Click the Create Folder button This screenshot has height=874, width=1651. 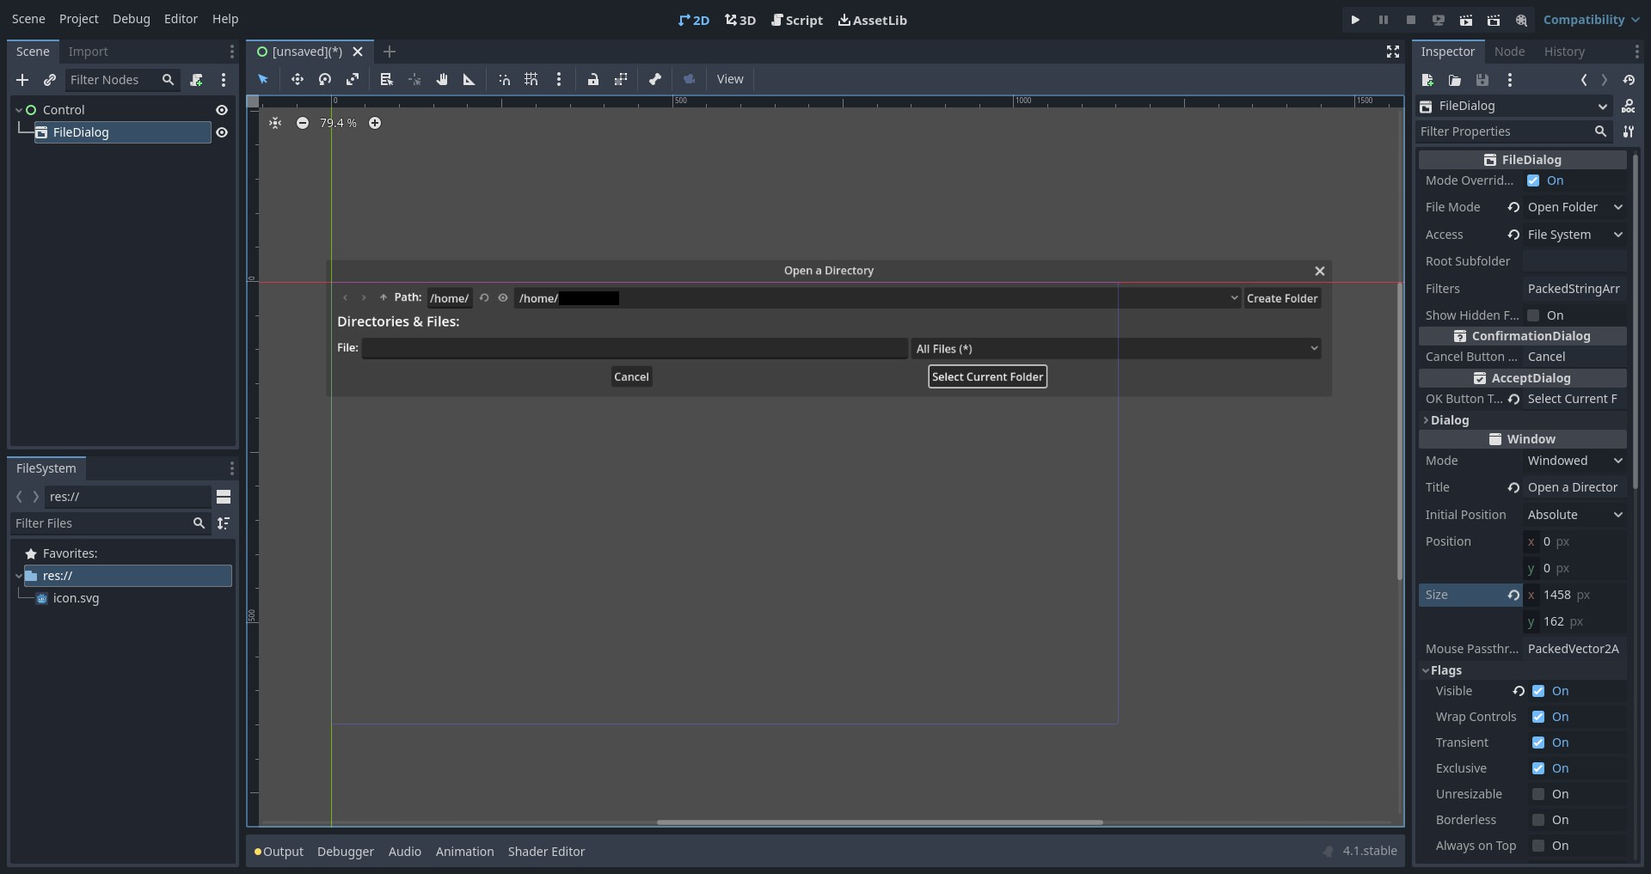(1282, 298)
